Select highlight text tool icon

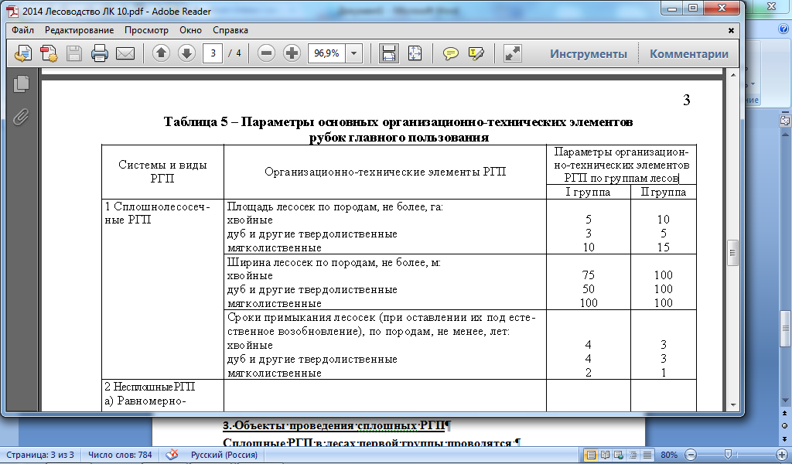[x=476, y=53]
